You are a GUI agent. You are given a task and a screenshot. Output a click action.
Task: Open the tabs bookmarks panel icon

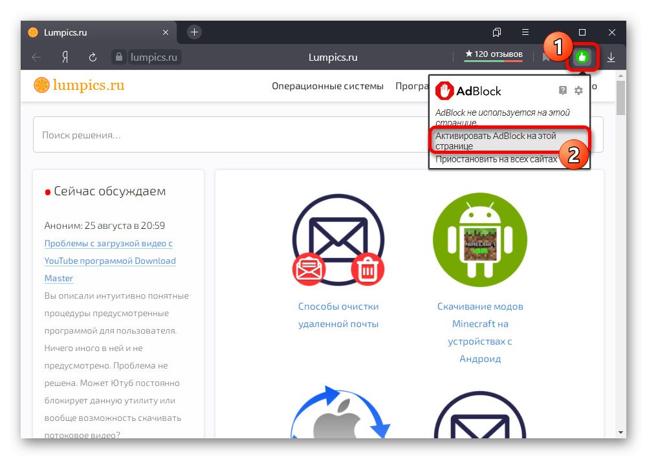click(x=497, y=32)
